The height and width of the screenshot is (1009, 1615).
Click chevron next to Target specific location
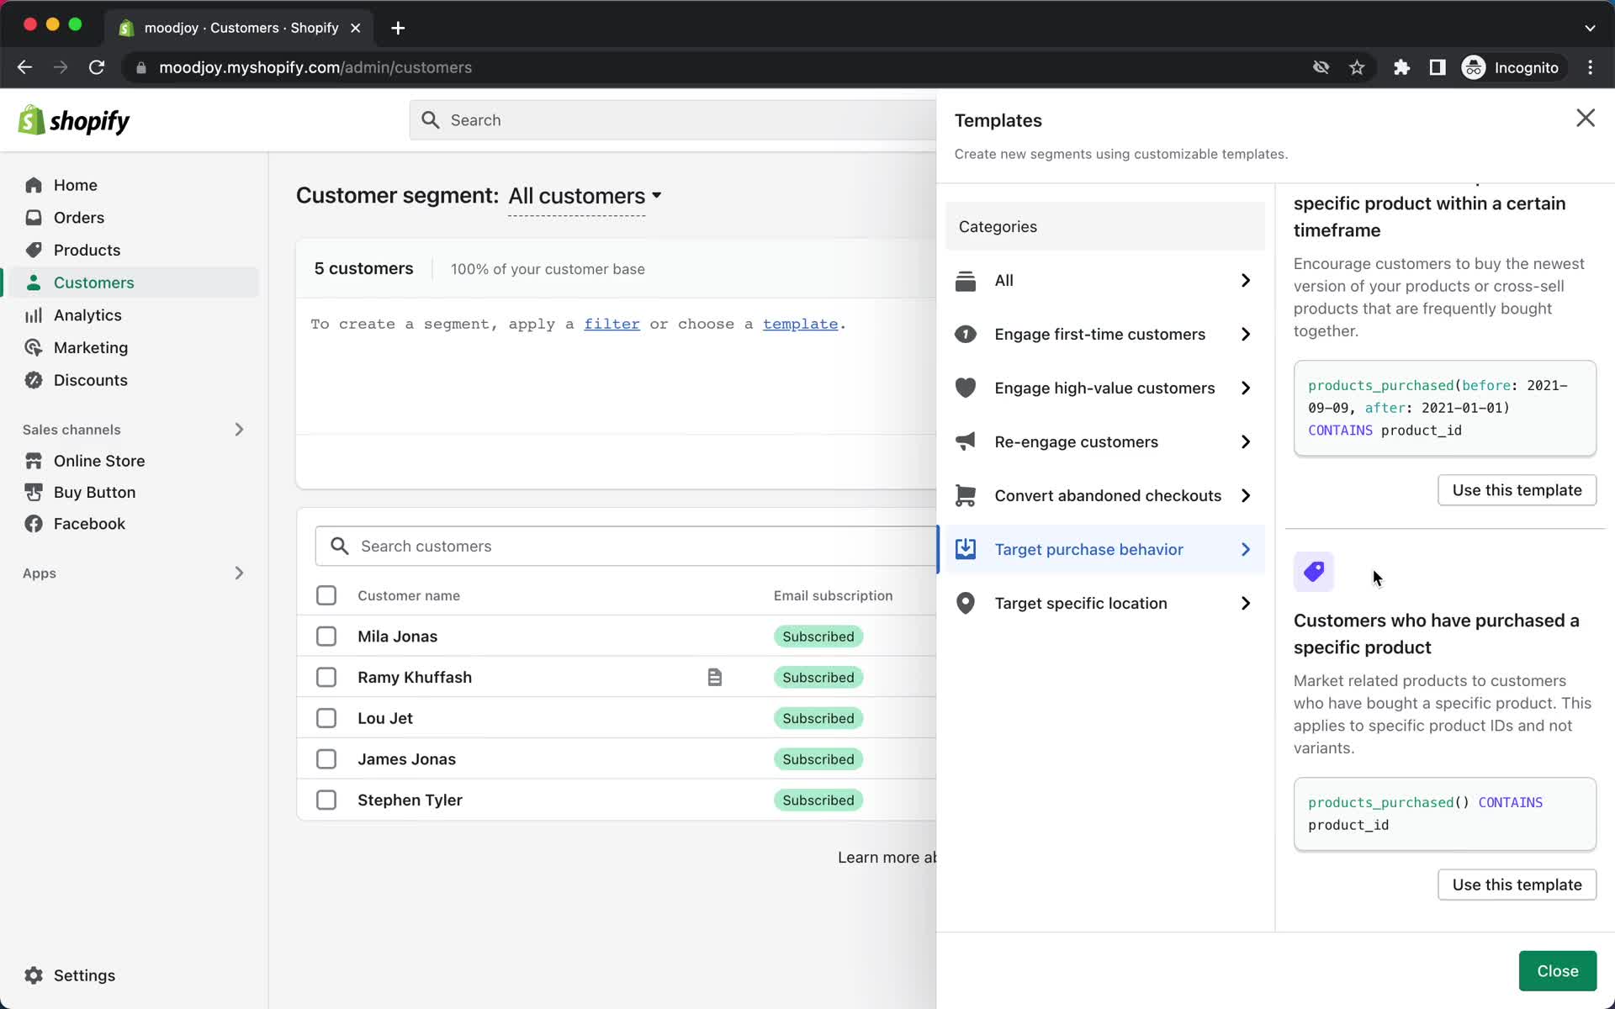pos(1246,604)
